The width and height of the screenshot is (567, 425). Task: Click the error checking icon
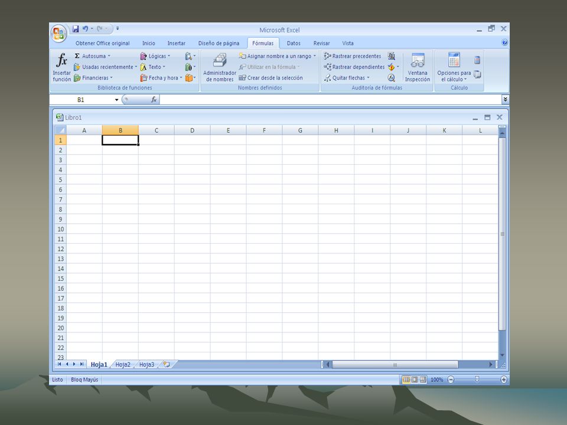(391, 67)
